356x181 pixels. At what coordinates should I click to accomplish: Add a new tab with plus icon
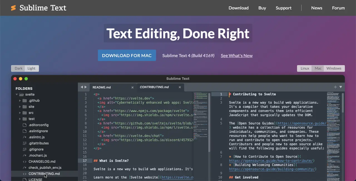coord(335,87)
